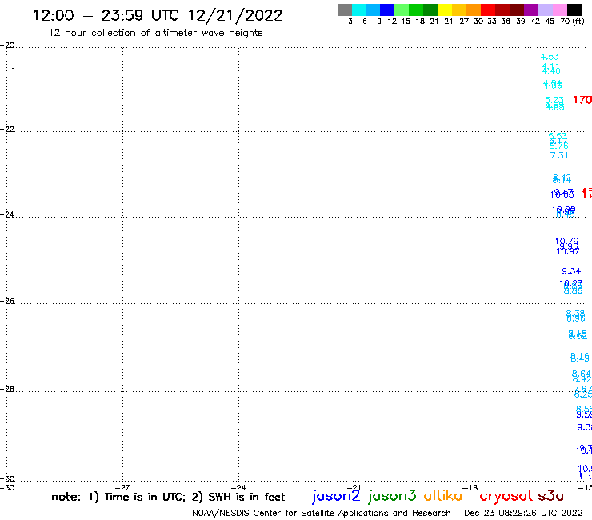Click the -21 longitude axis label
592x520 pixels.
[354, 487]
